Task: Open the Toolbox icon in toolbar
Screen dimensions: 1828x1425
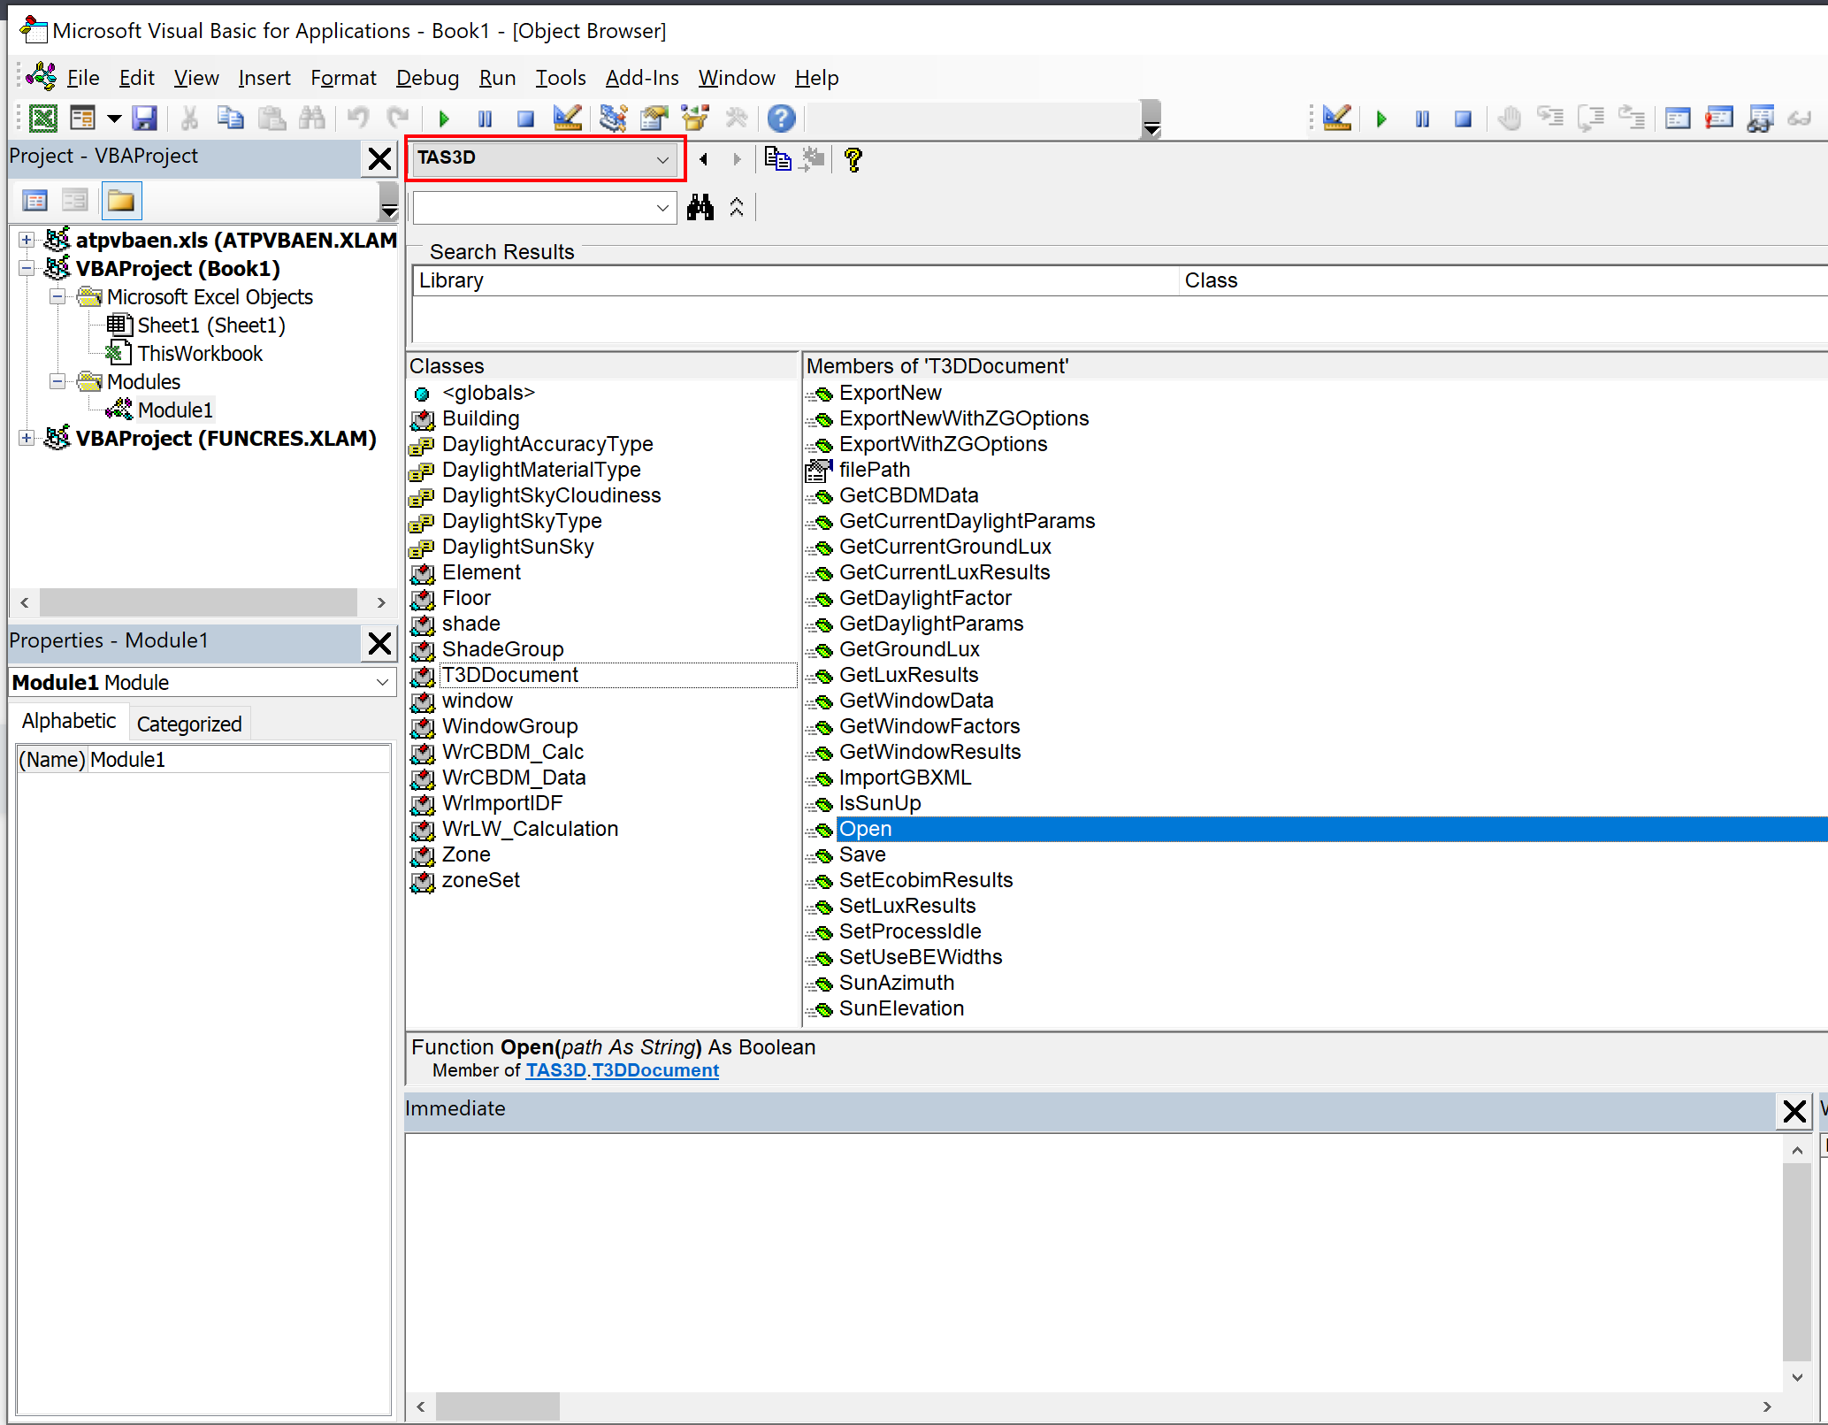Action: coord(736,118)
